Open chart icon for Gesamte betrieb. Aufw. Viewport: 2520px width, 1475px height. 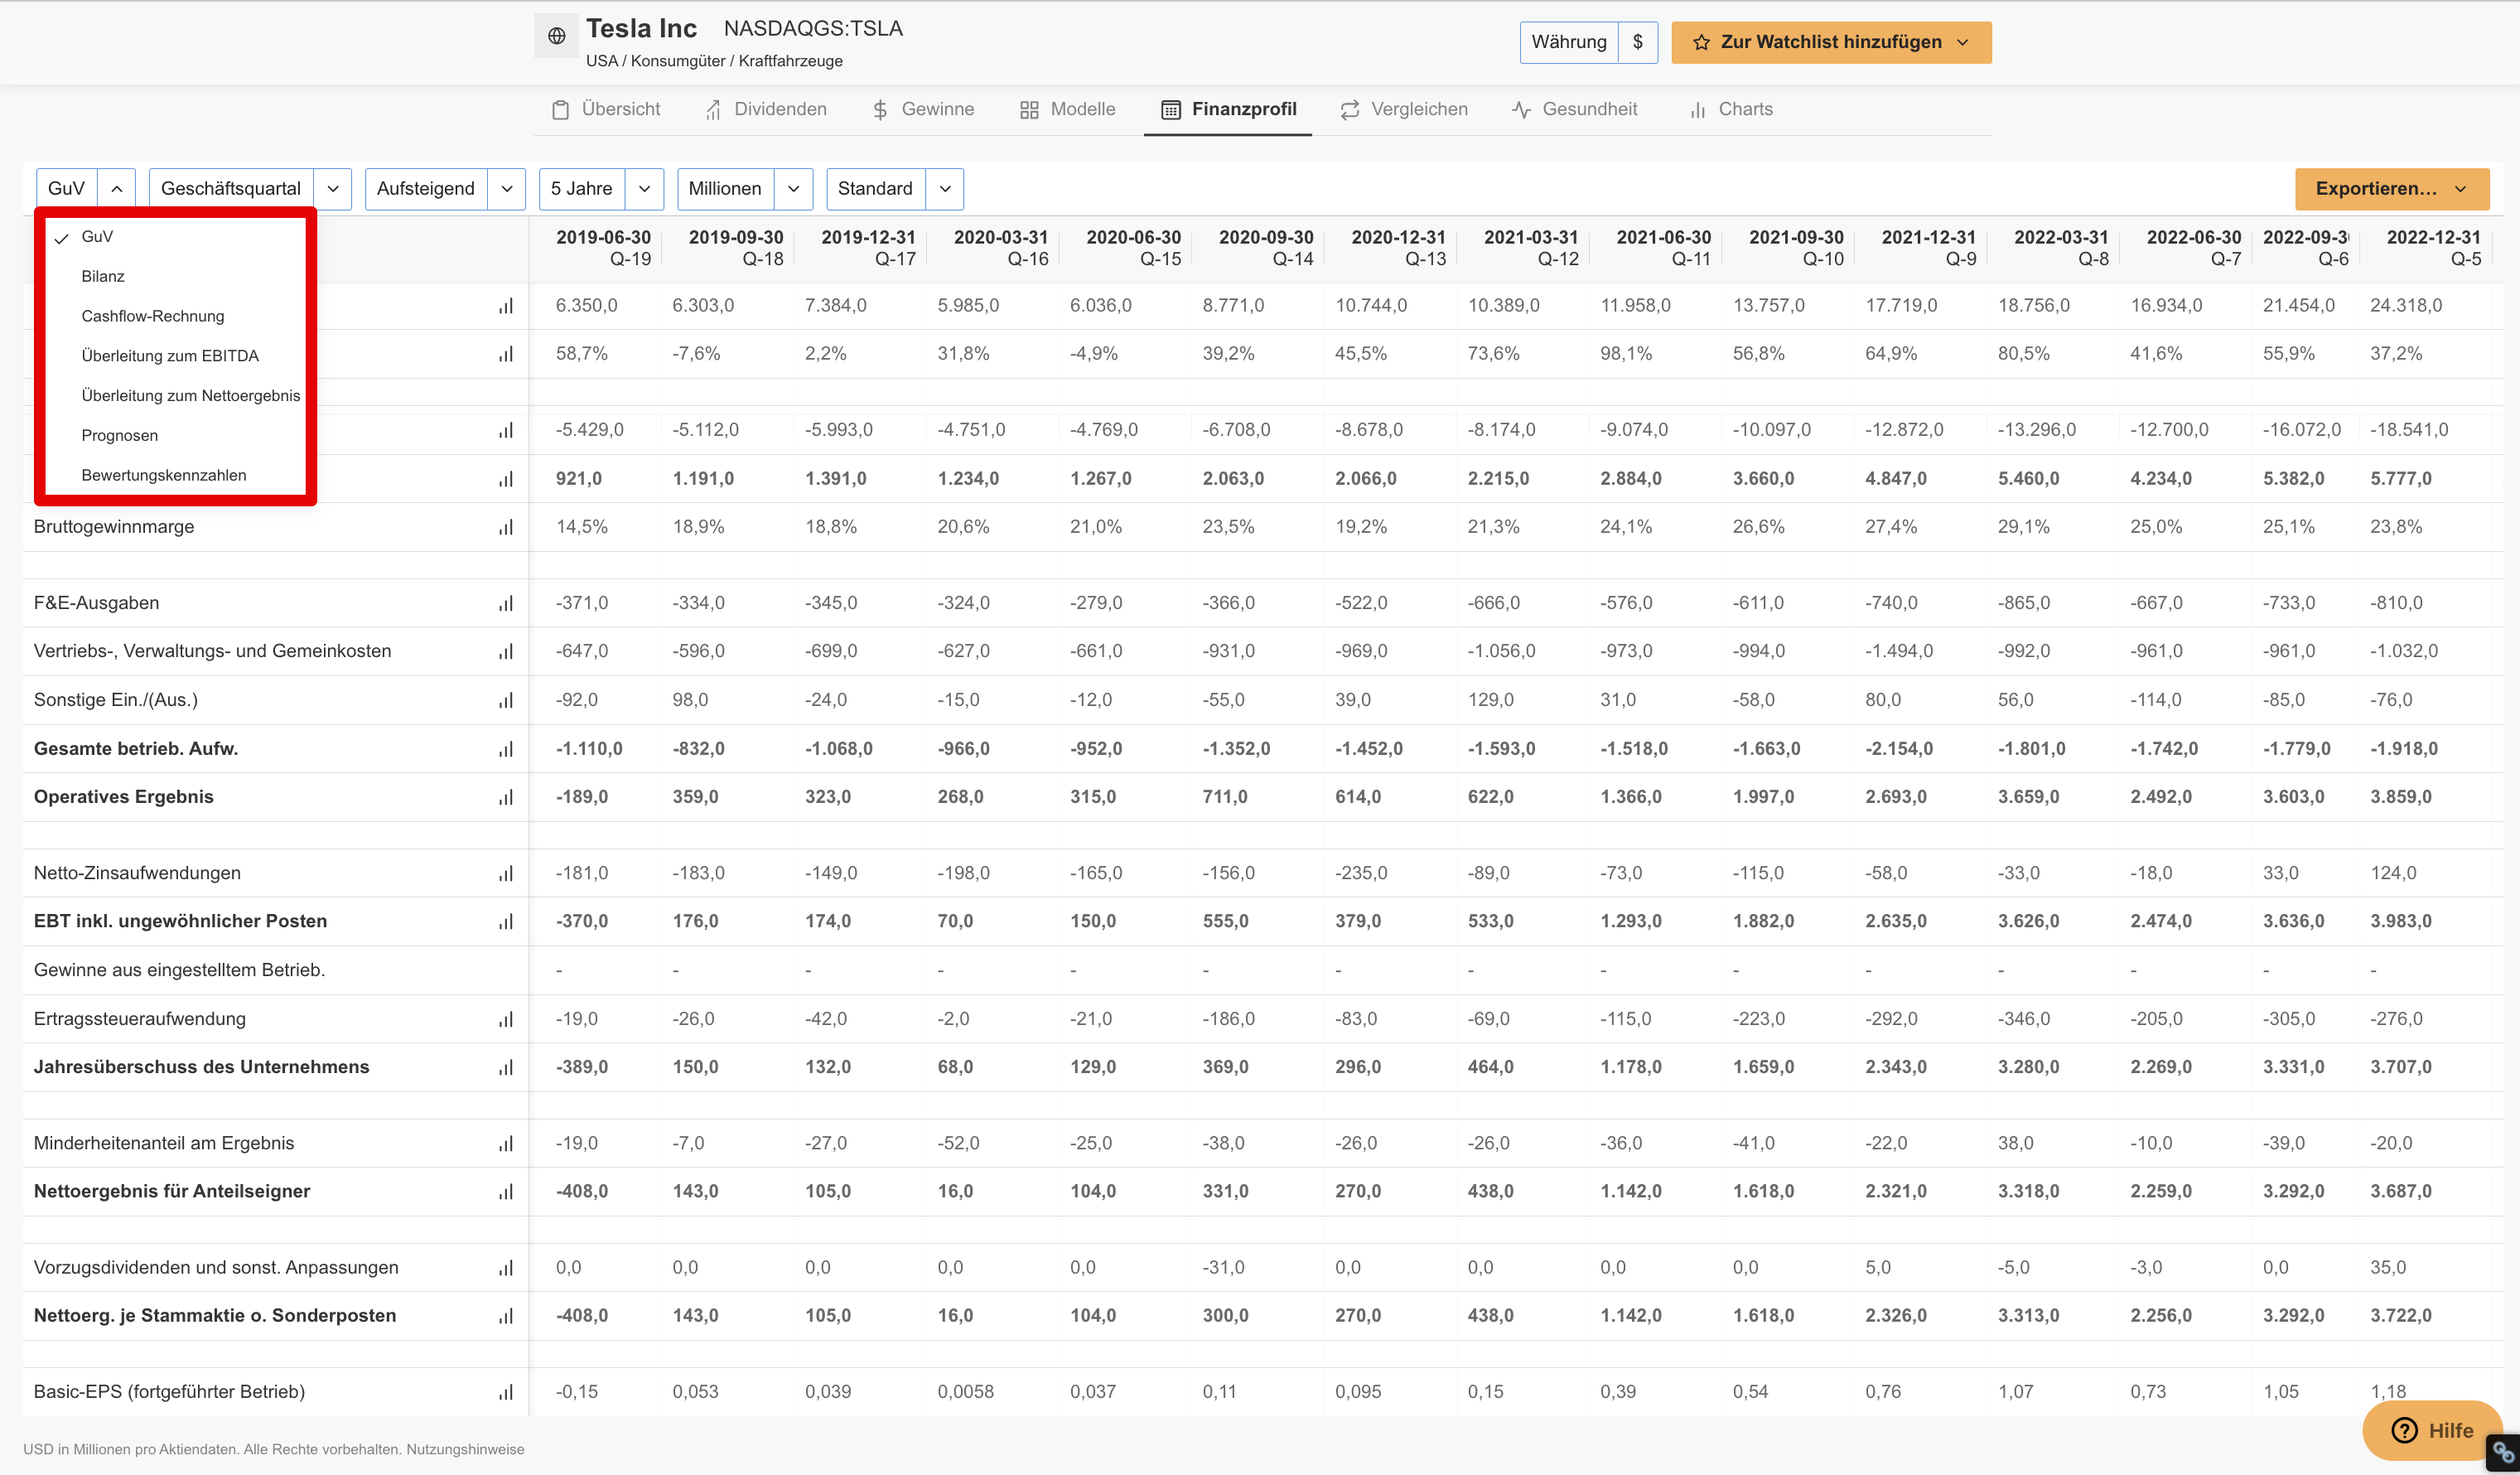pos(506,749)
